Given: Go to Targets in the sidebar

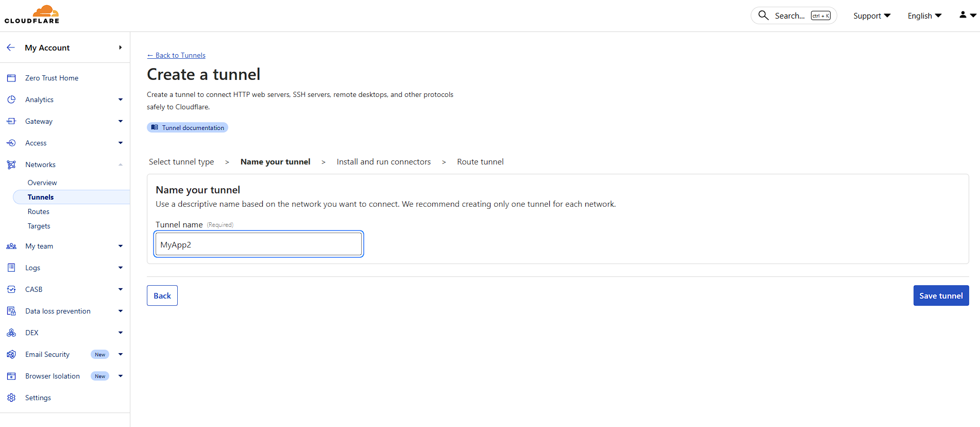Looking at the screenshot, I should pos(39,226).
